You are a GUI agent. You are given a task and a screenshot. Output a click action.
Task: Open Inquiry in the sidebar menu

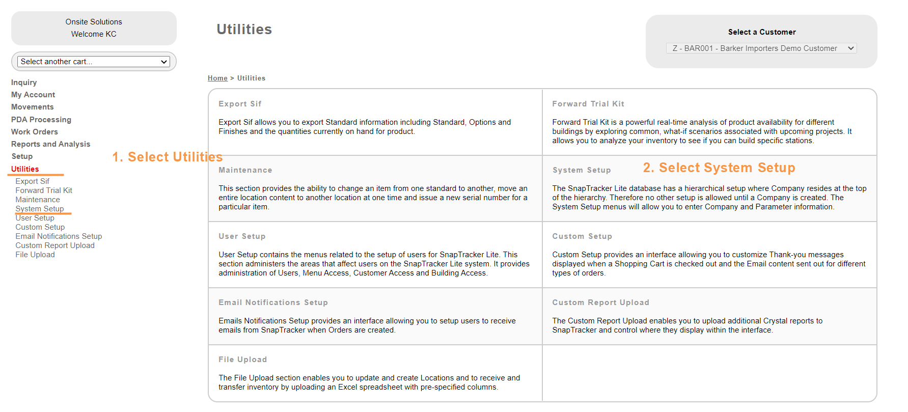24,83
